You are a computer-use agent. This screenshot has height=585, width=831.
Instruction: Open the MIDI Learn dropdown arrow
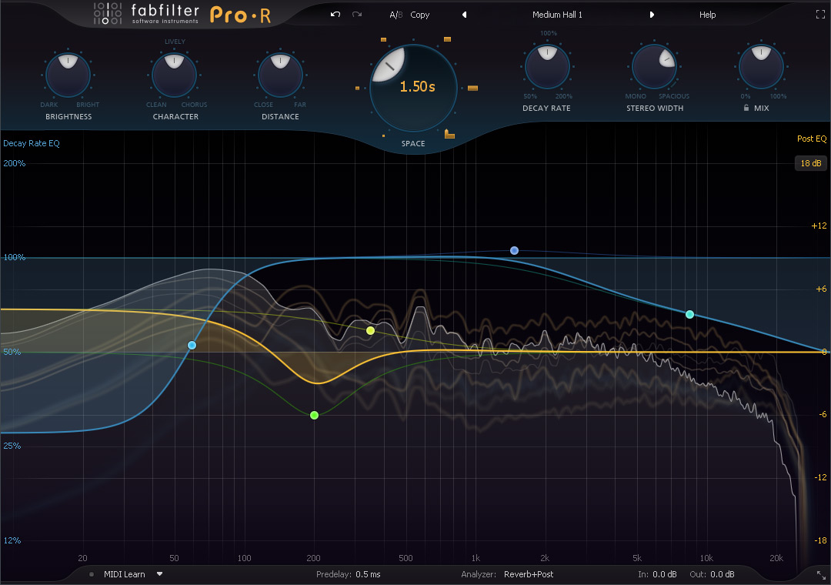coord(160,574)
